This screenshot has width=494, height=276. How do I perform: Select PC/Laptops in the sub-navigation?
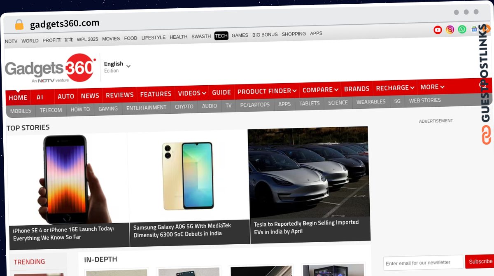click(255, 105)
